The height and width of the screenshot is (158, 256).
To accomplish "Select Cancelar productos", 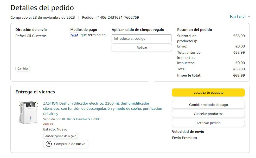I will (x=208, y=114).
